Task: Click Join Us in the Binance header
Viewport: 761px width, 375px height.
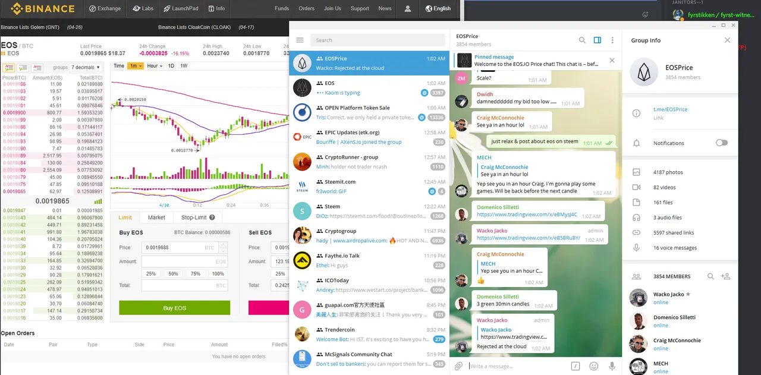Action: tap(332, 9)
